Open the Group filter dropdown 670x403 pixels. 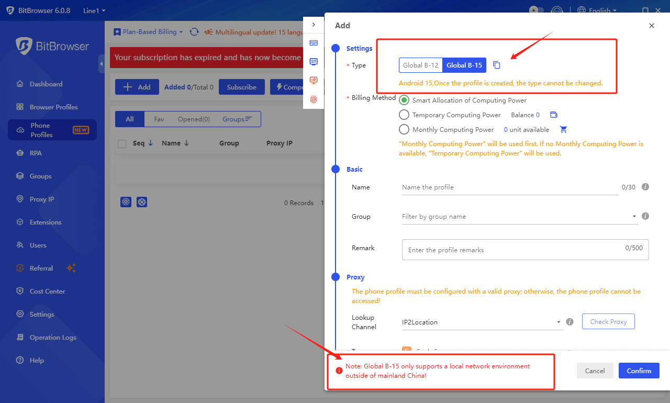(520, 216)
